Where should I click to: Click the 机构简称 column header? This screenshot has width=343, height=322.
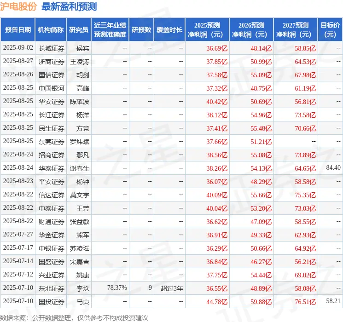[x=51, y=30]
